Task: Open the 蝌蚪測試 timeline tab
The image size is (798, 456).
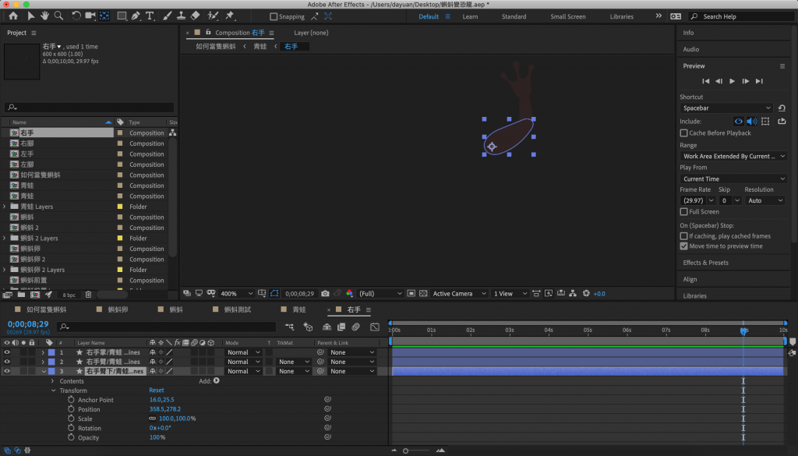Action: pos(238,309)
